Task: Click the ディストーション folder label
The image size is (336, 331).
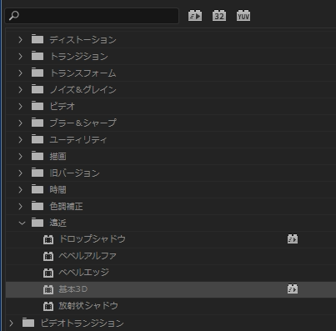Action: click(83, 40)
